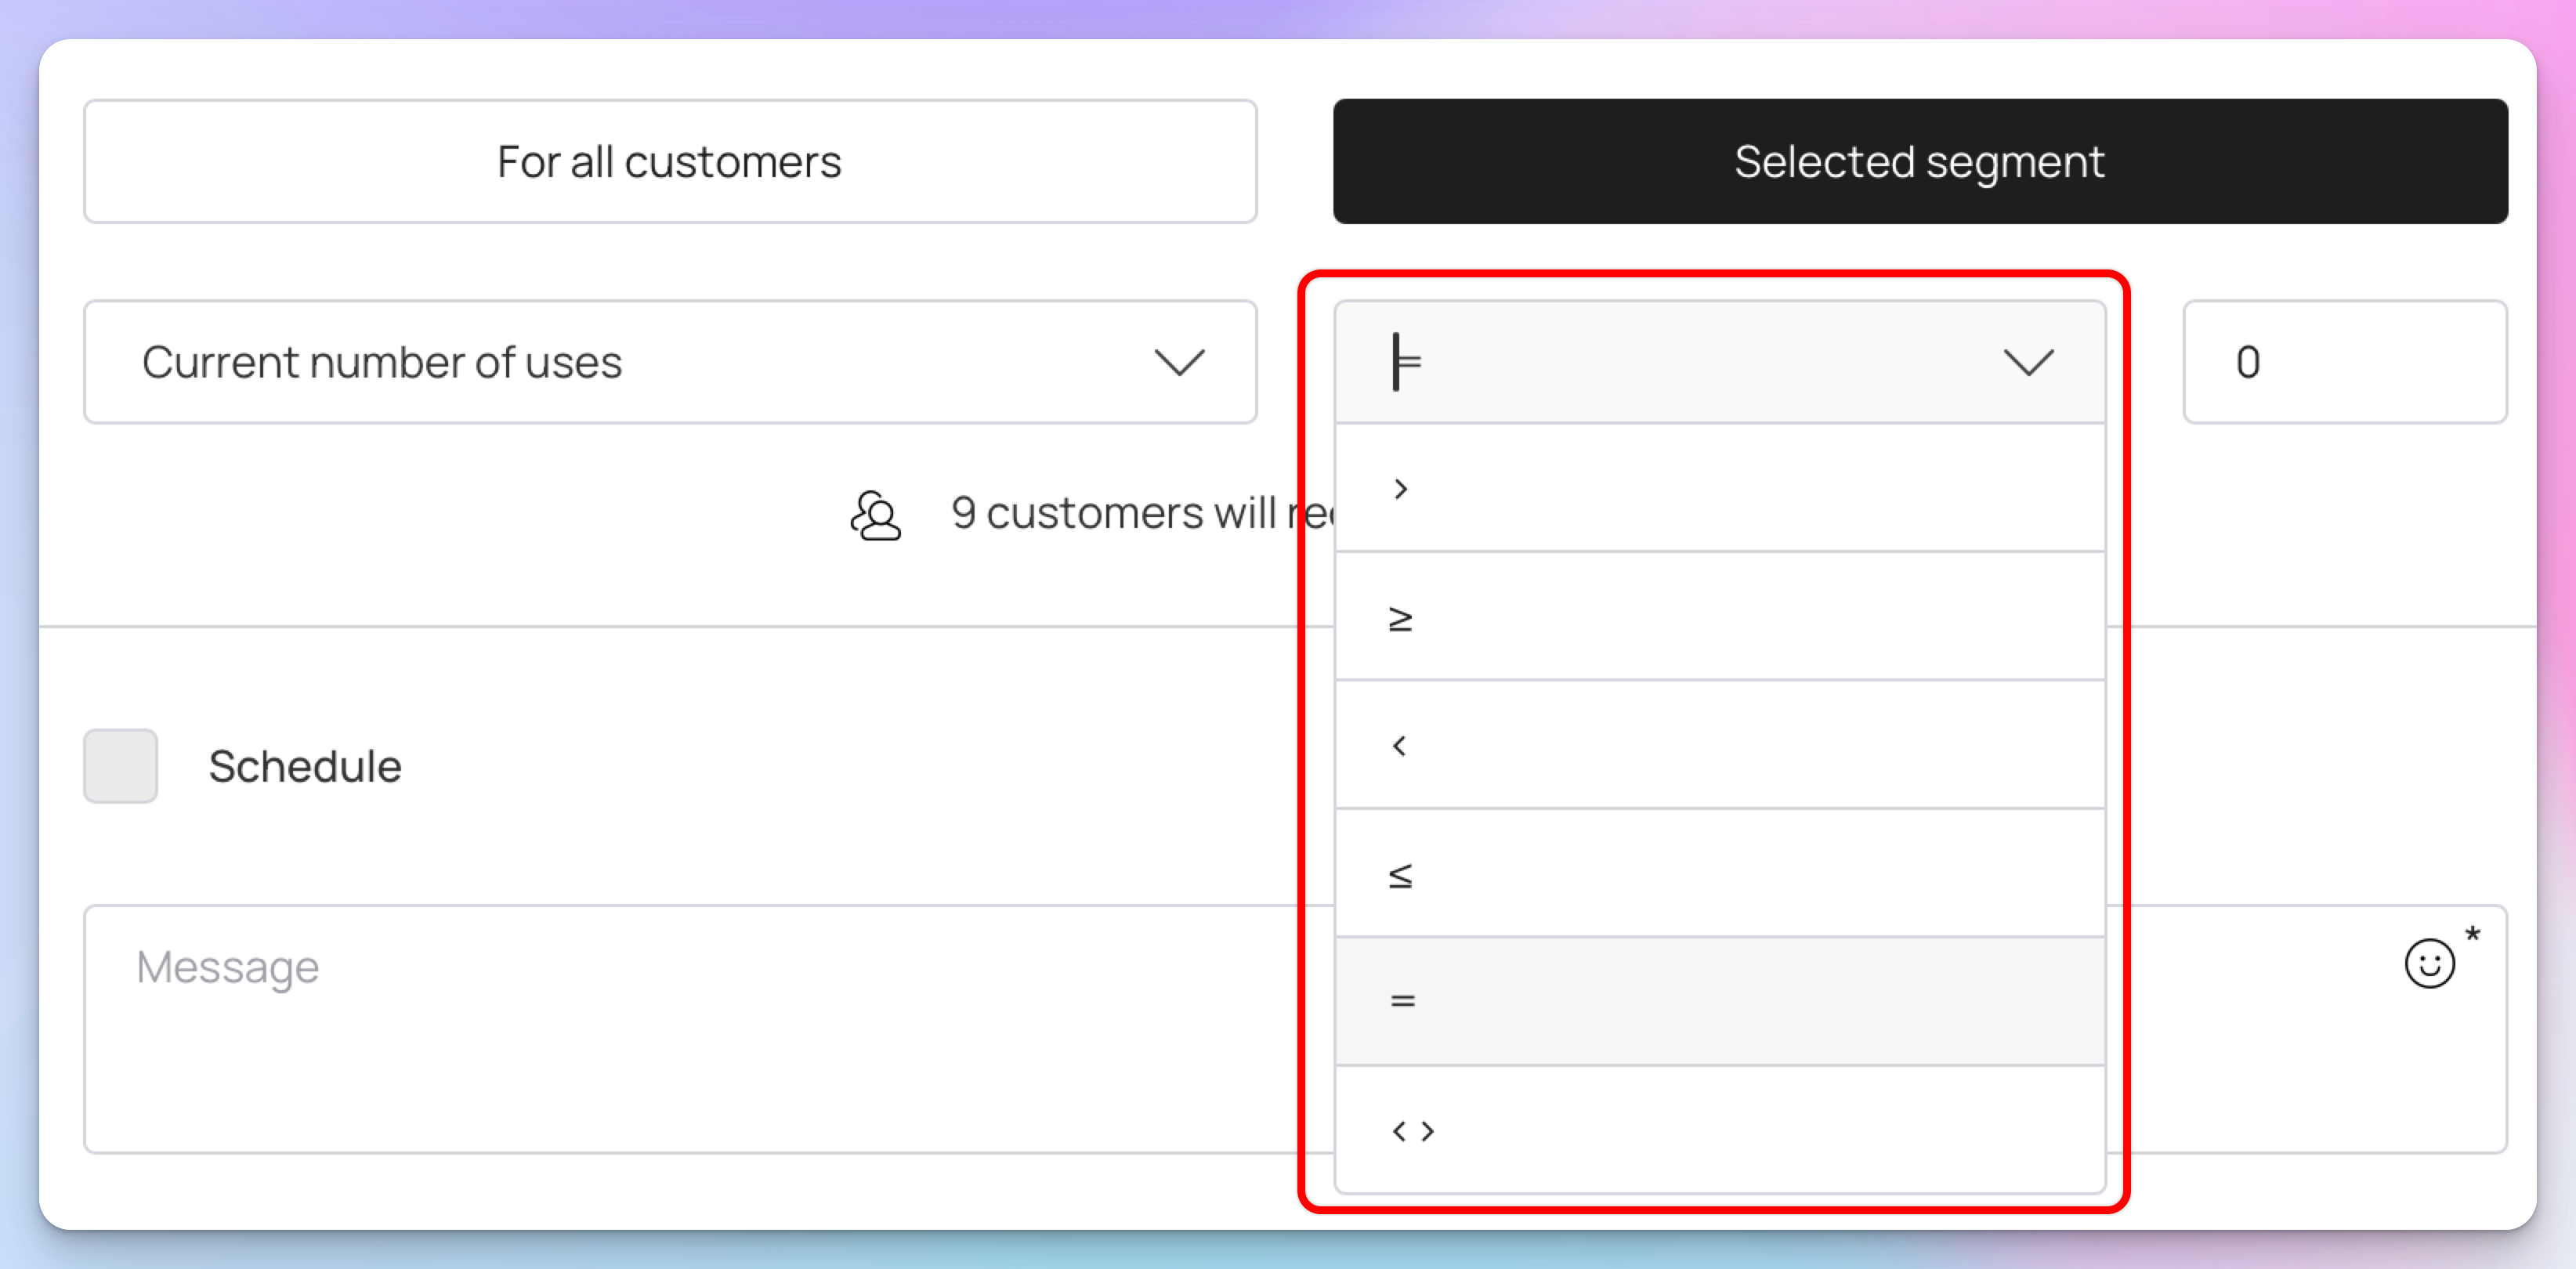Viewport: 2576px width, 1269px height.
Task: Expand the Current number of uses dropdown
Action: point(670,362)
